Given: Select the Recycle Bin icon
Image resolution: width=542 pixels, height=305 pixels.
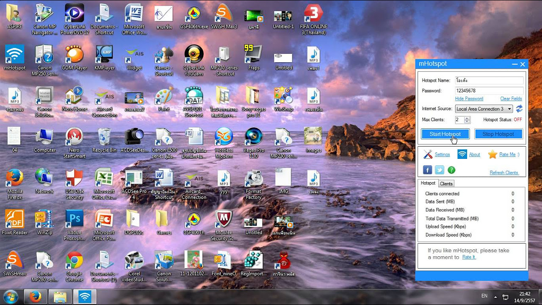Looking at the screenshot, I should click(104, 141).
